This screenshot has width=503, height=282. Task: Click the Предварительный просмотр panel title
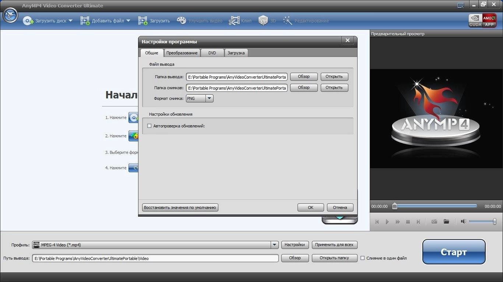coord(398,34)
